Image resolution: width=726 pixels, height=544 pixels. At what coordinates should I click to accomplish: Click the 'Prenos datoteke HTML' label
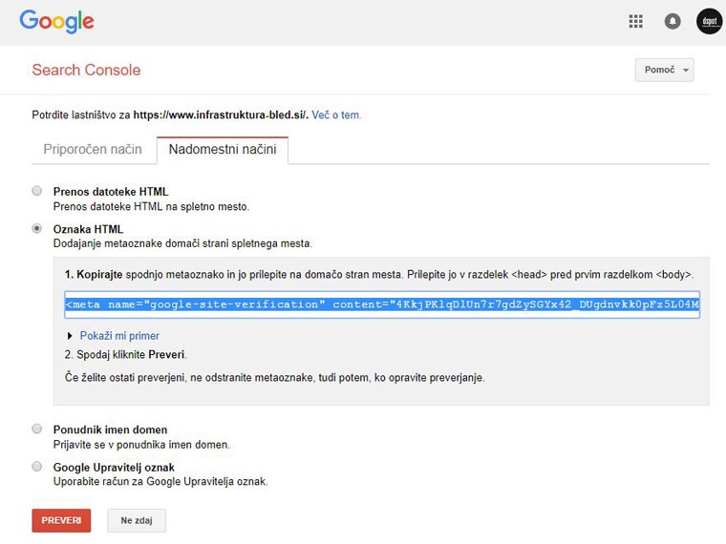[x=111, y=192]
